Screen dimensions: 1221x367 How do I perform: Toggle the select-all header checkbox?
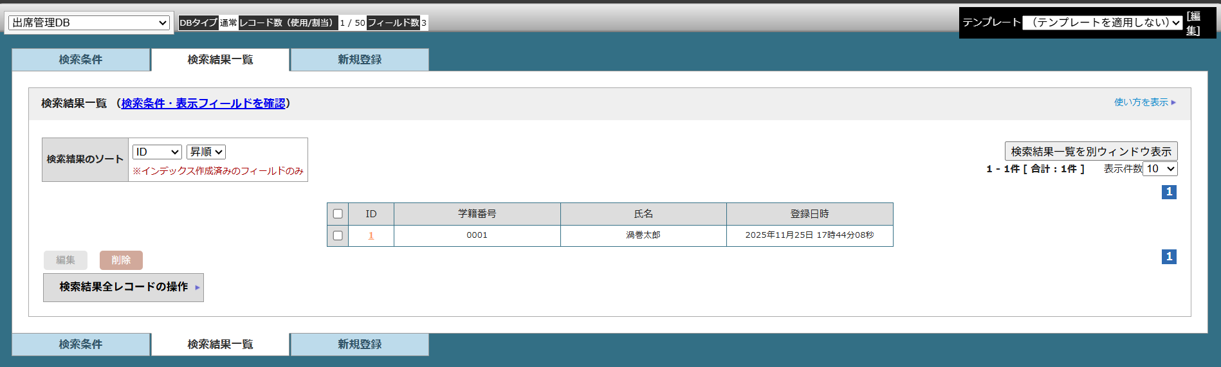338,214
